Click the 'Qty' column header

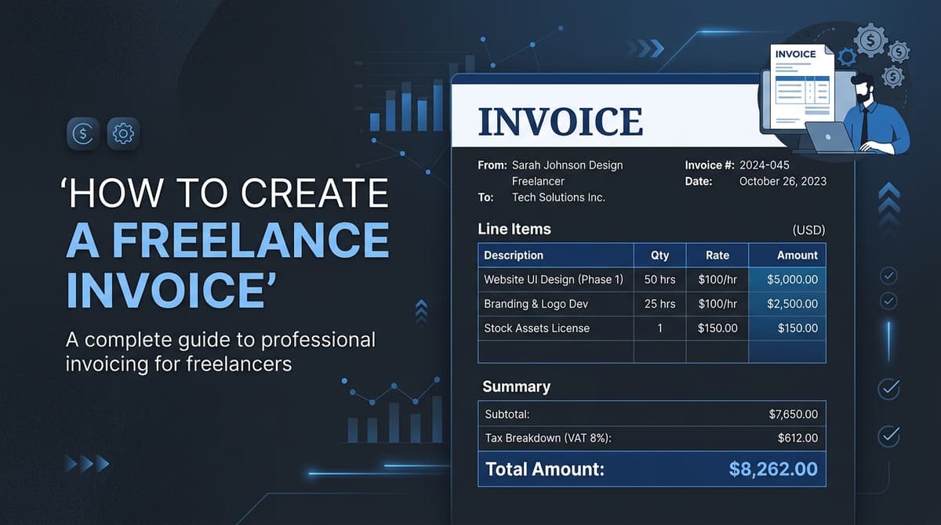[659, 255]
